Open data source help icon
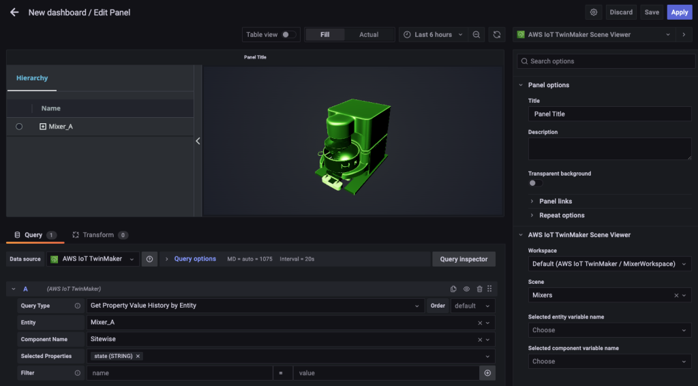 (x=149, y=259)
